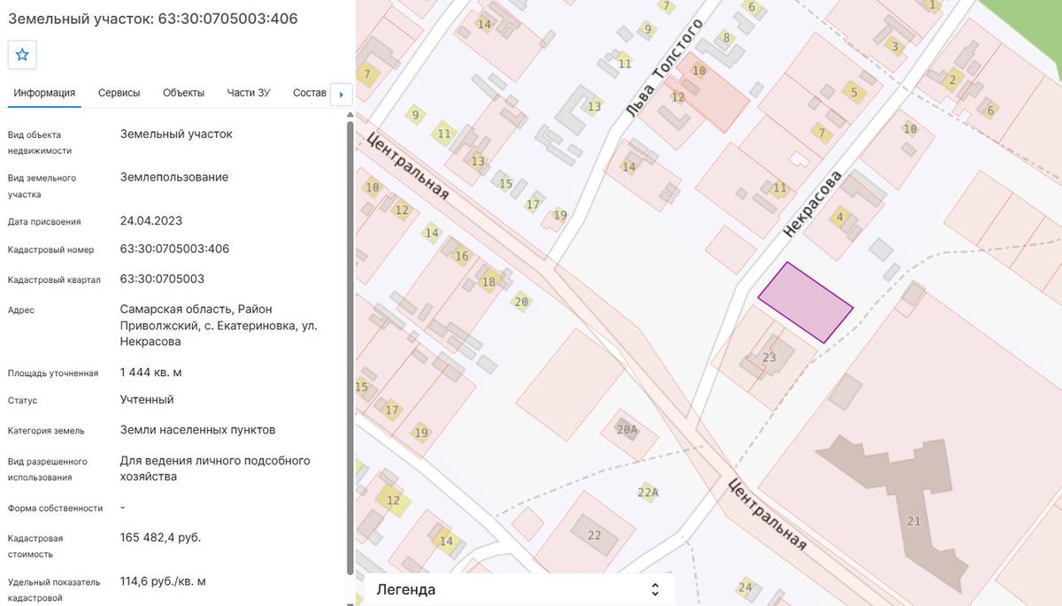Click the 'Землепользование' plot type value
The image size is (1062, 606).
(x=174, y=177)
